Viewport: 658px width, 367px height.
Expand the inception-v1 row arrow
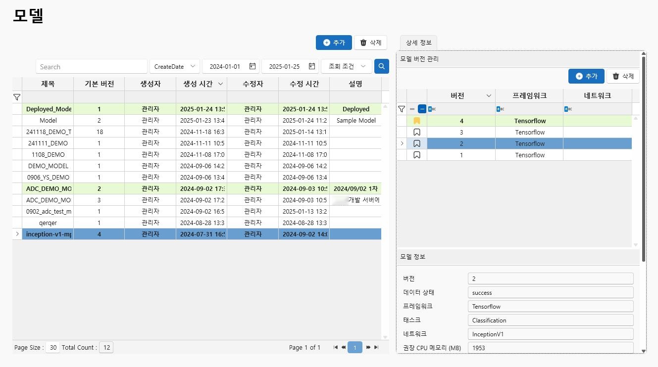point(17,234)
